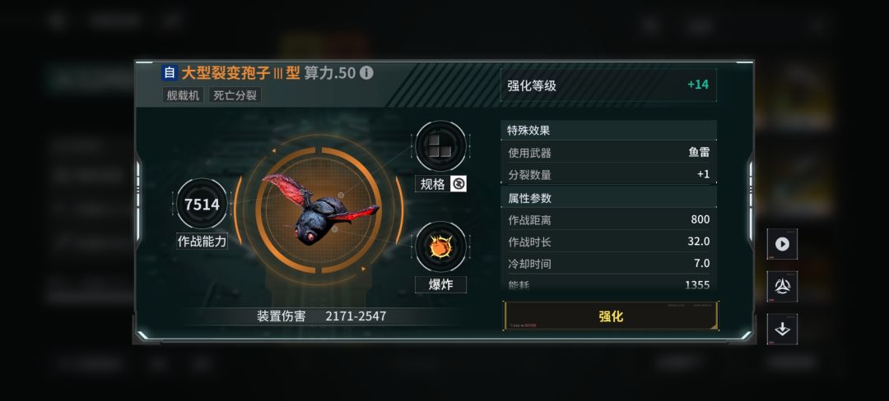The width and height of the screenshot is (889, 401).
Task: Select the 死亡分裂 tag
Action: click(235, 95)
